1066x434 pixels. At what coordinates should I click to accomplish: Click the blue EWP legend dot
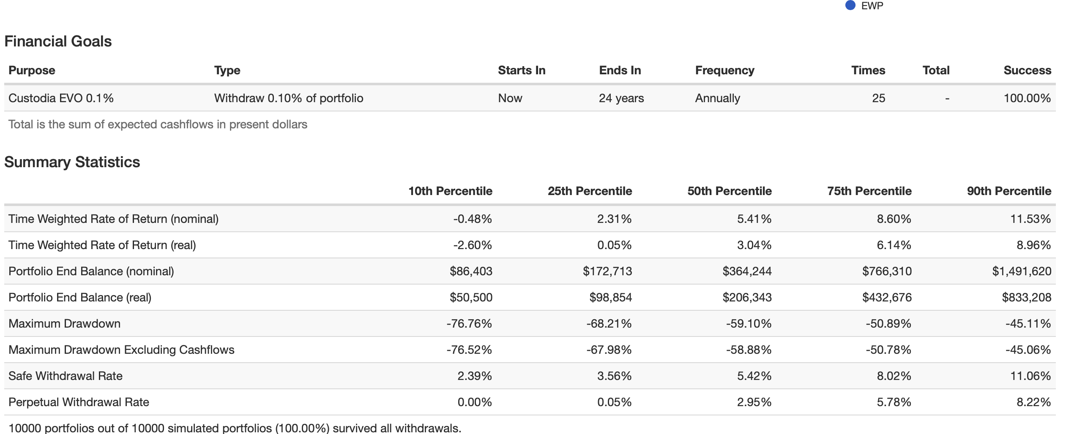point(850,5)
